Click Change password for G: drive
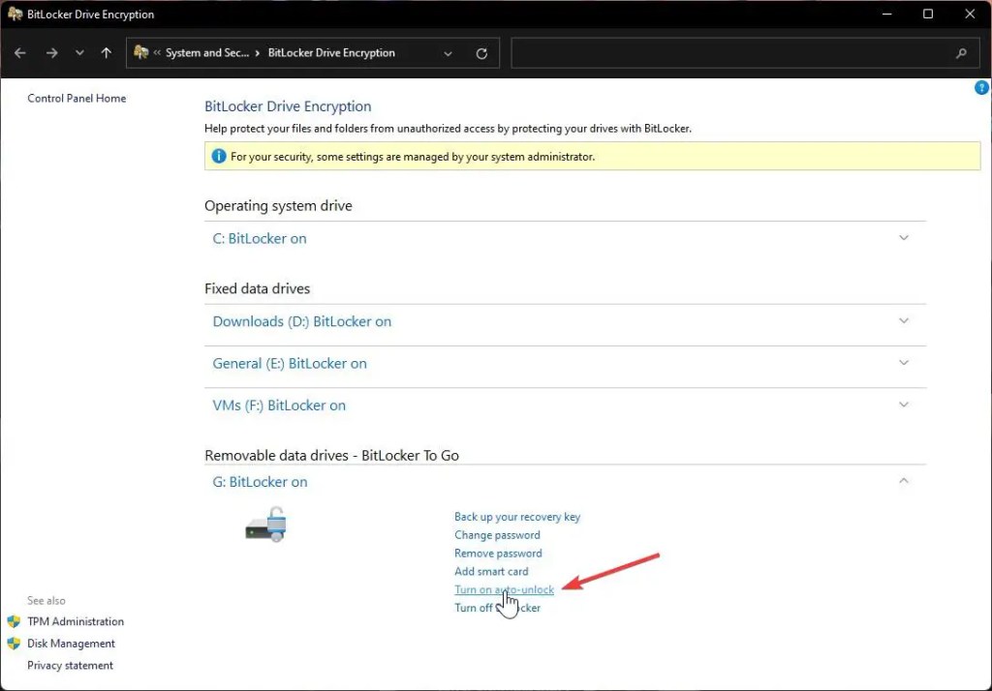Image resolution: width=992 pixels, height=691 pixels. [497, 535]
